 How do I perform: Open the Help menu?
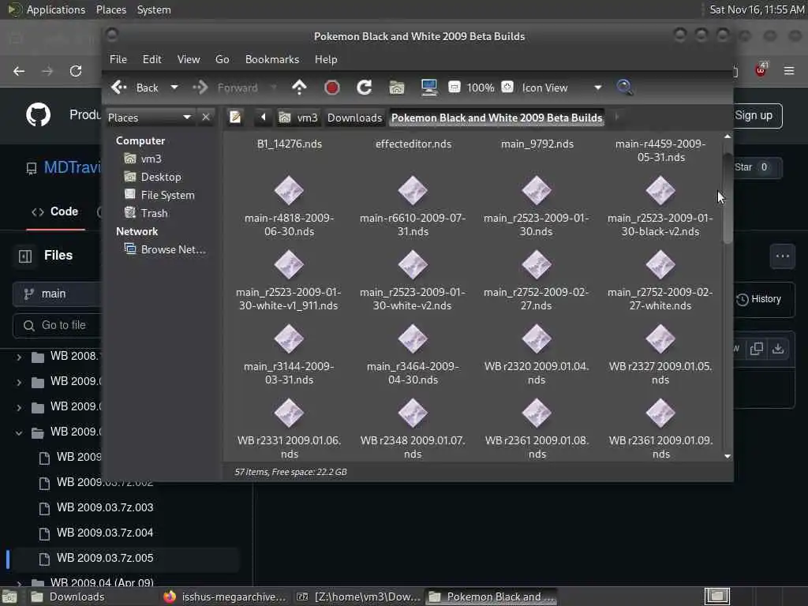(x=326, y=59)
